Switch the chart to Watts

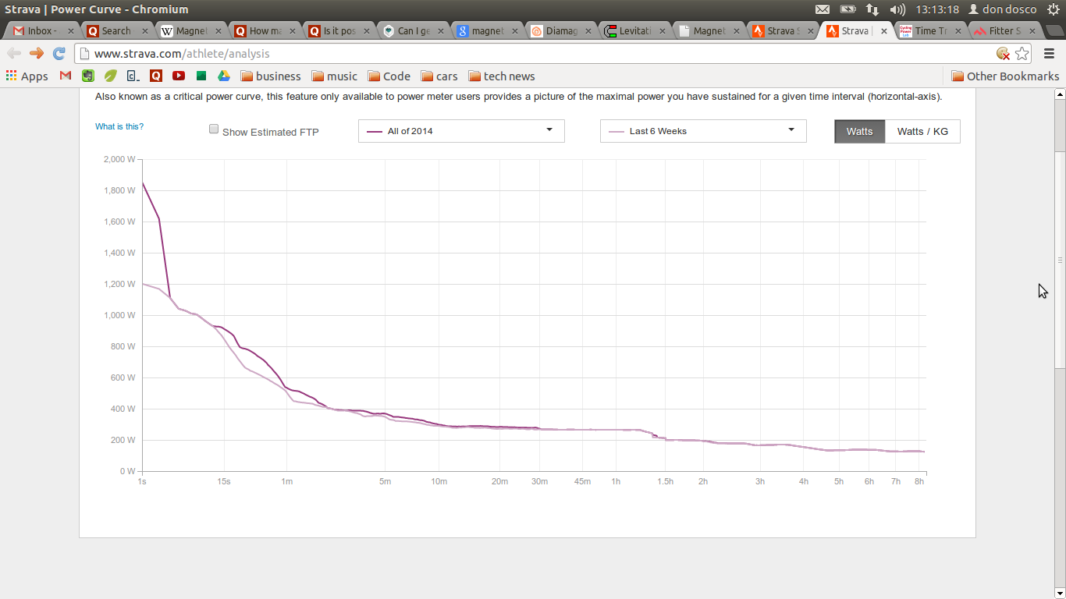860,131
